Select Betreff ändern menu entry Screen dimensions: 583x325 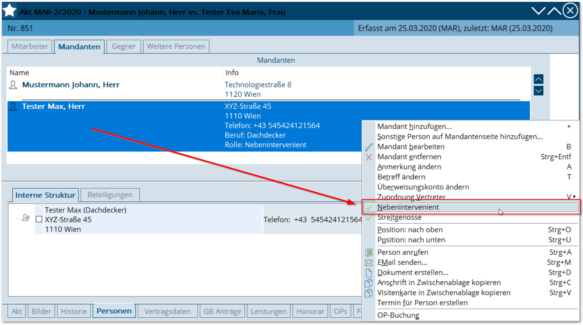tap(471, 177)
